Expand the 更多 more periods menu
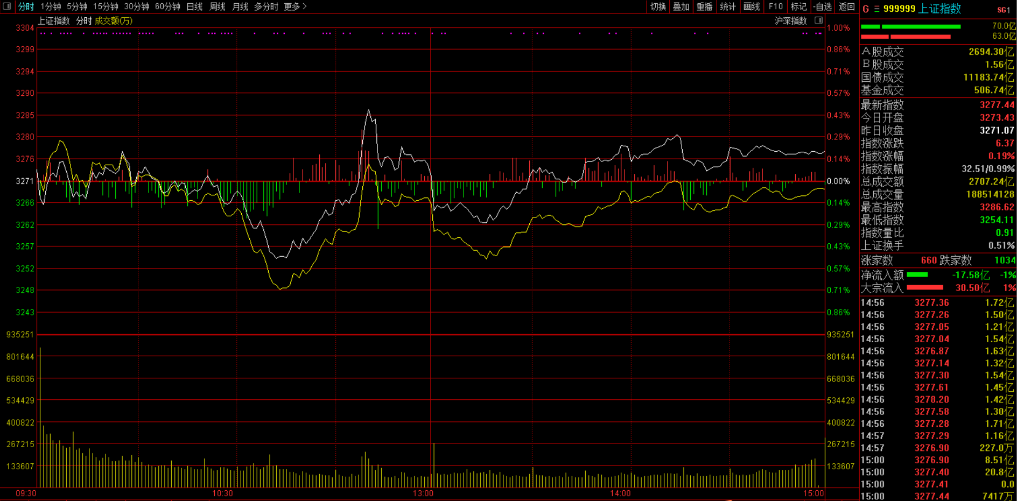 (x=295, y=6)
